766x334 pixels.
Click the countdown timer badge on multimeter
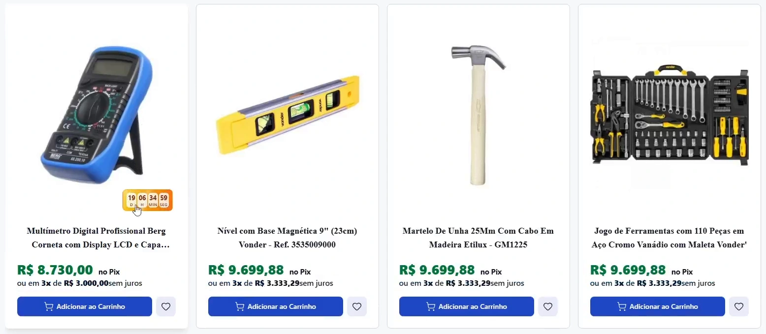[x=148, y=200]
